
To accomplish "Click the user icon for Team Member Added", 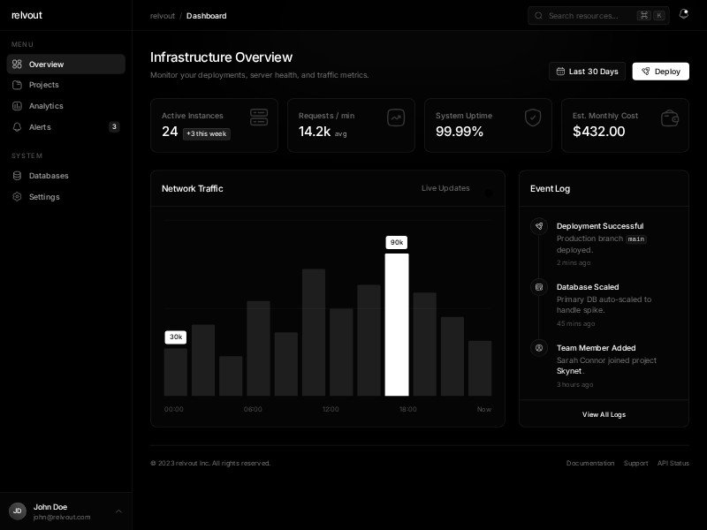I will (x=538, y=348).
